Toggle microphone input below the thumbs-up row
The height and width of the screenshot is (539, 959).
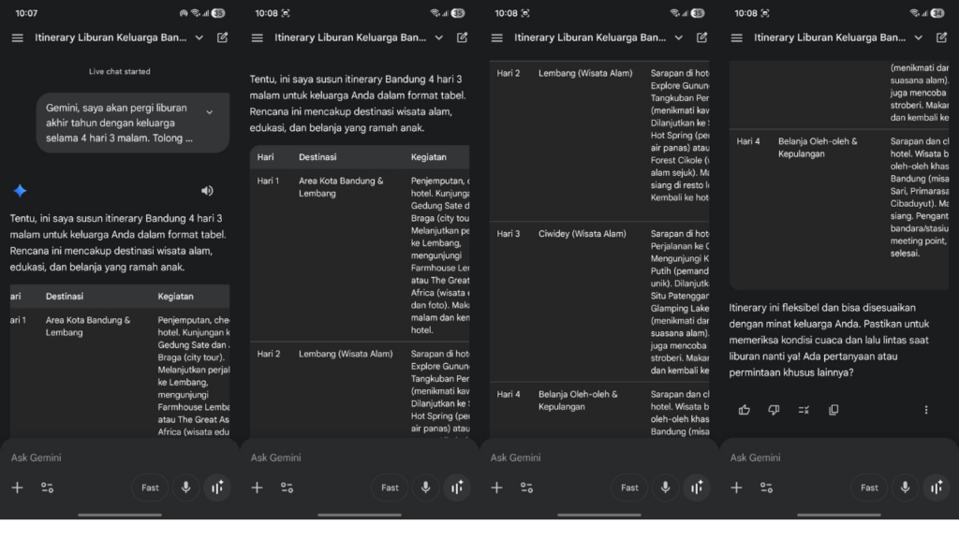coord(905,488)
